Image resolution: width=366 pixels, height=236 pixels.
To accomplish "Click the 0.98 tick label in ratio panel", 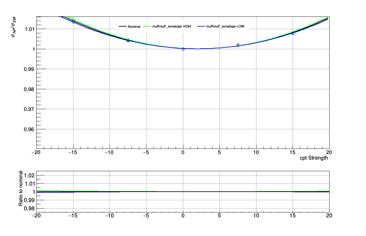I will [x=30, y=208].
